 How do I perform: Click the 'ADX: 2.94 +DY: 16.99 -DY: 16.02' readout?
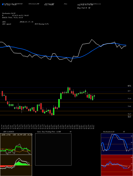[17, 135]
